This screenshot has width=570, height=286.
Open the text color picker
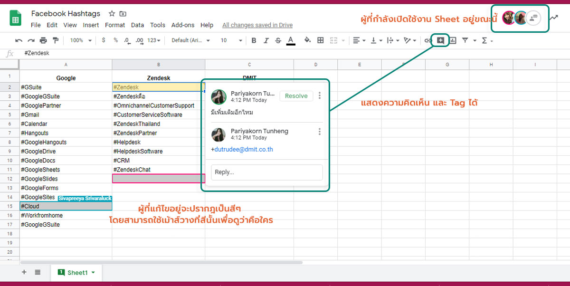pyautogui.click(x=291, y=40)
